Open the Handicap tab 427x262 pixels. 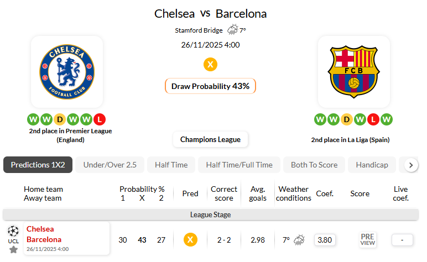coord(372,165)
